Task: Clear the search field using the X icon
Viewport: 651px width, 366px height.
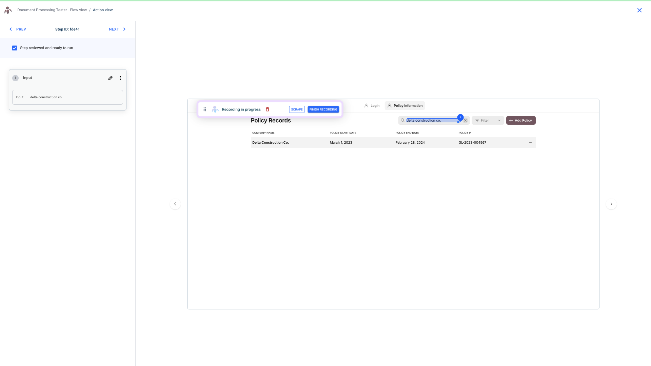Action: (465, 120)
